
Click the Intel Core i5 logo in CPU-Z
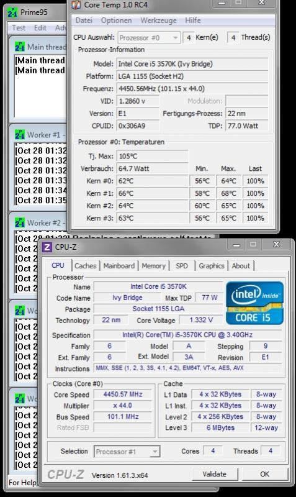255,303
